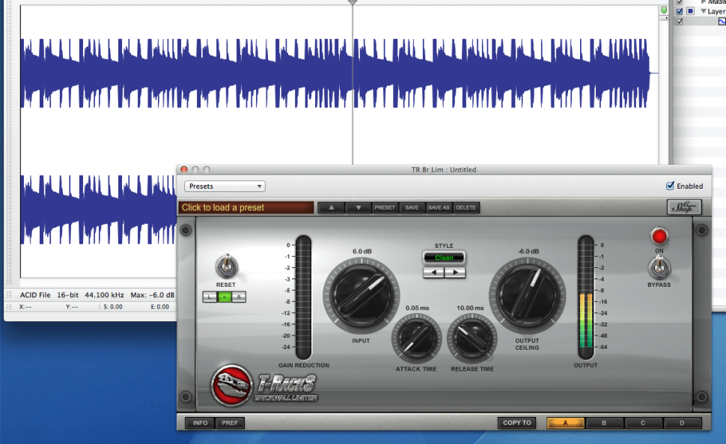This screenshot has width=726, height=444.
Task: Click the Clean style display
Action: (444, 258)
